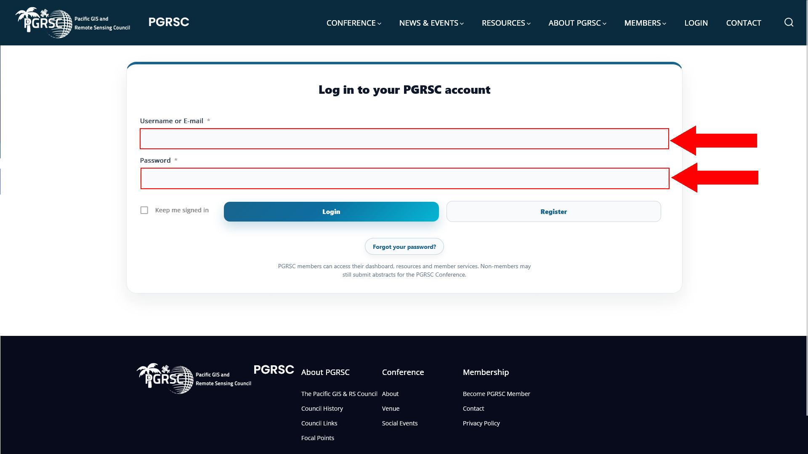This screenshot has width=808, height=454.
Task: Open the Become PGRSC Member footer link
Action: pyautogui.click(x=497, y=394)
